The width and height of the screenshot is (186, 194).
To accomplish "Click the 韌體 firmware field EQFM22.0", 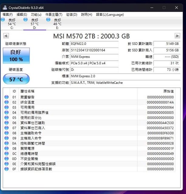I will click(x=94, y=44).
